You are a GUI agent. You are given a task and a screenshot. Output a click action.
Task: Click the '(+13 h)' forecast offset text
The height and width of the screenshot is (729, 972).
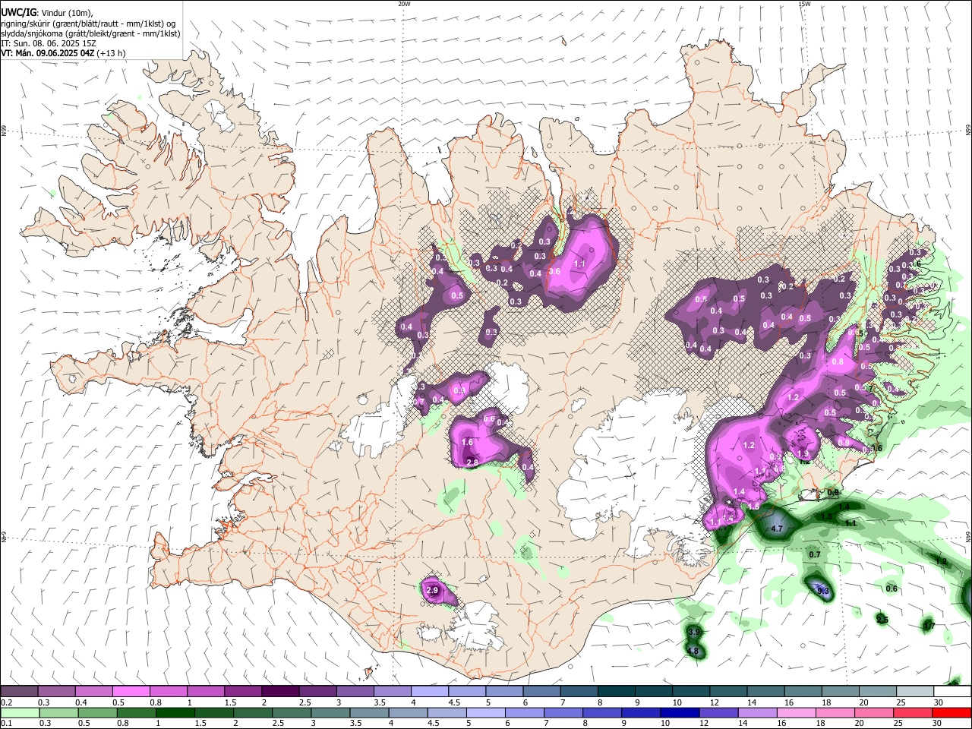pos(112,53)
